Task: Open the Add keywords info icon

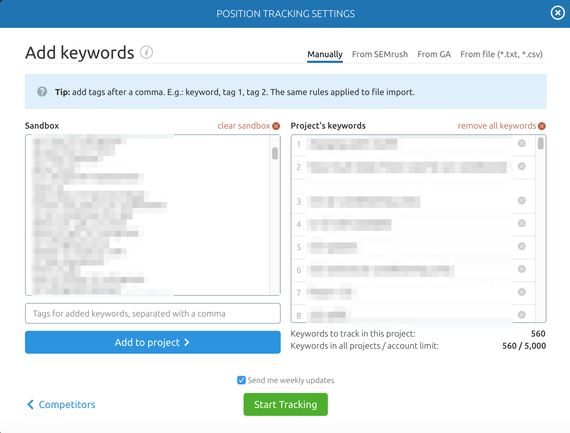Action: tap(146, 52)
